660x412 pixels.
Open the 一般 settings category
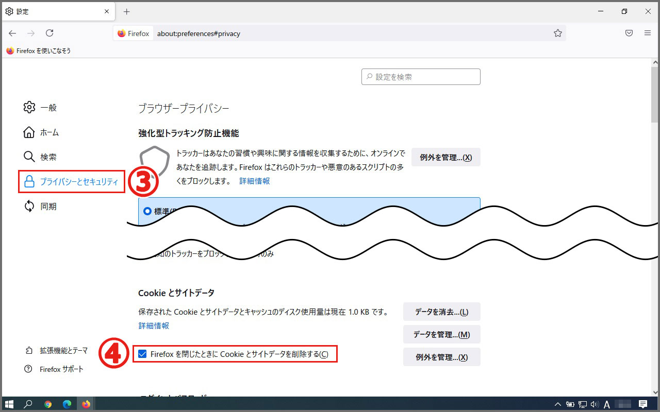[x=40, y=107]
